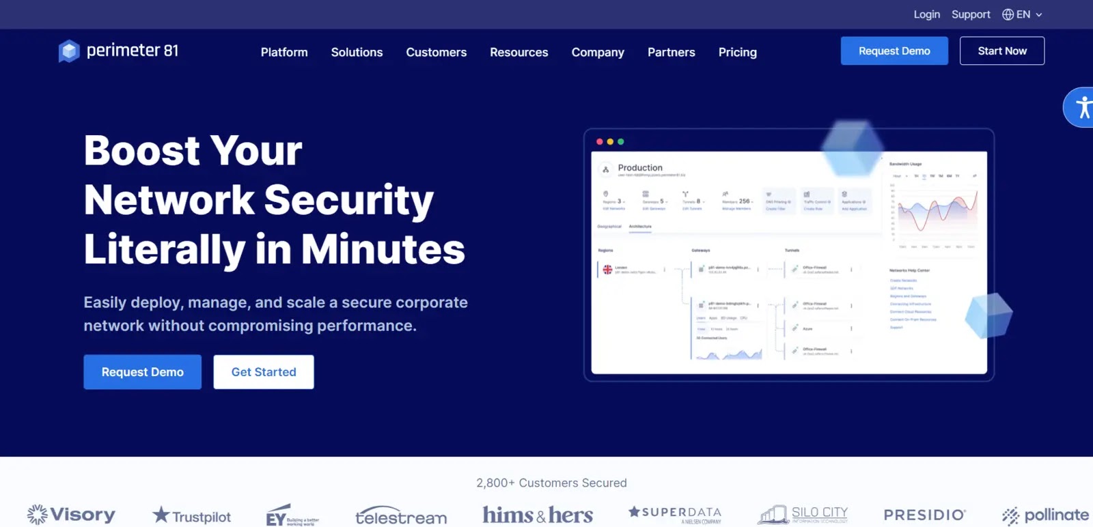Image resolution: width=1093 pixels, height=527 pixels.
Task: Click the EY customer logo
Action: coord(292,516)
